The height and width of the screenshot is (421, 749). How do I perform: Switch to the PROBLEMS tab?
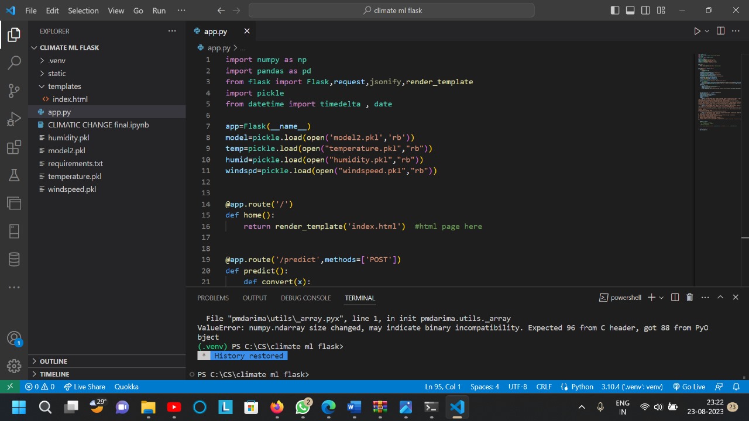(213, 298)
